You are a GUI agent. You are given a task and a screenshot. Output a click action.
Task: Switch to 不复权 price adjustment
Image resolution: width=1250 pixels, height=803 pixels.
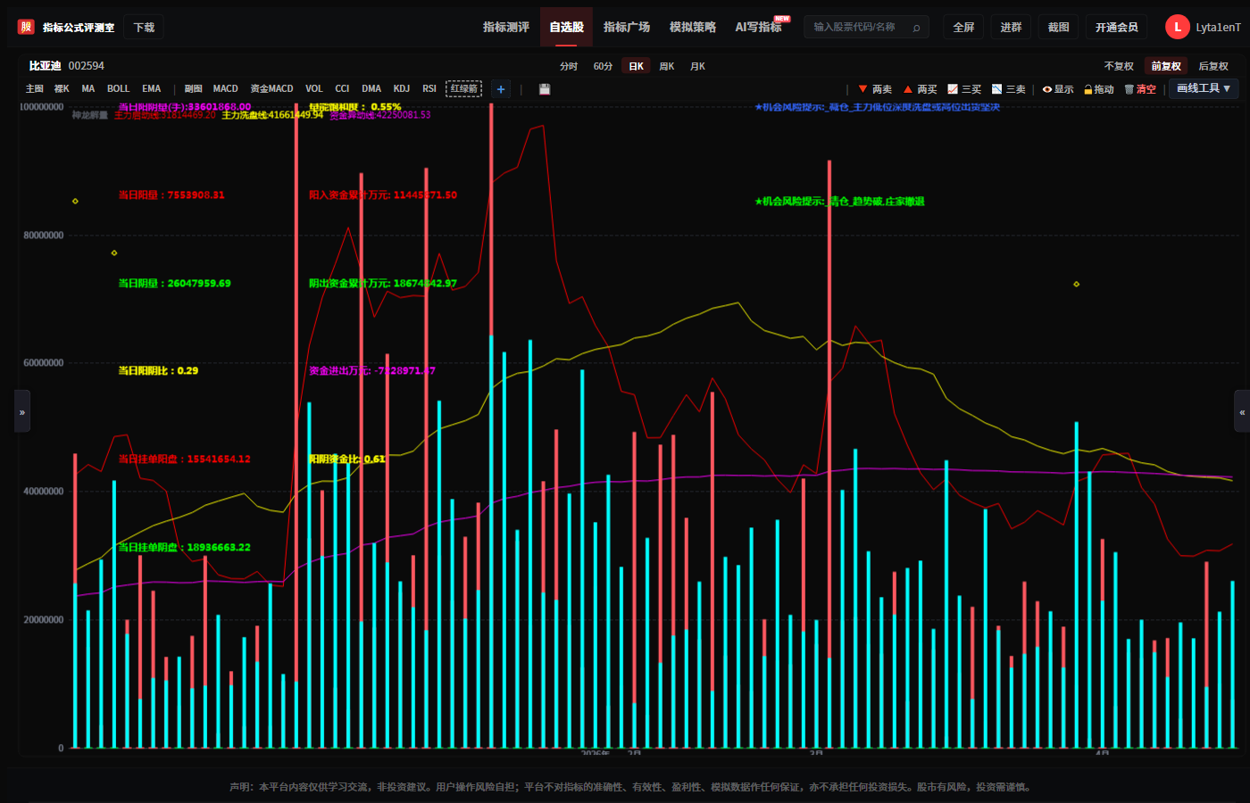pos(1119,66)
